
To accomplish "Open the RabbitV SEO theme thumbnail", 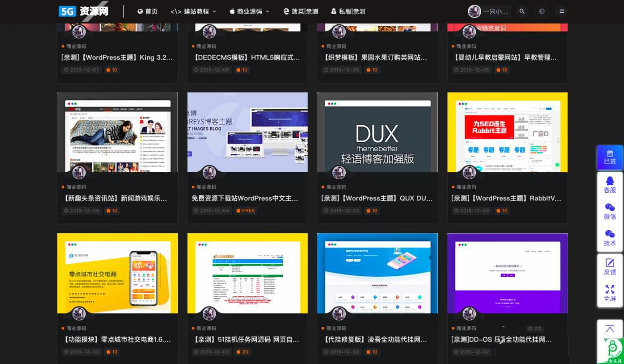I will click(x=507, y=132).
